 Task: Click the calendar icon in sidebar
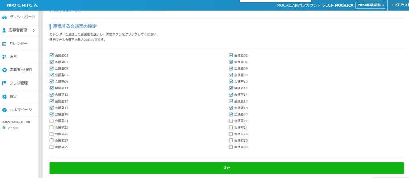5,44
